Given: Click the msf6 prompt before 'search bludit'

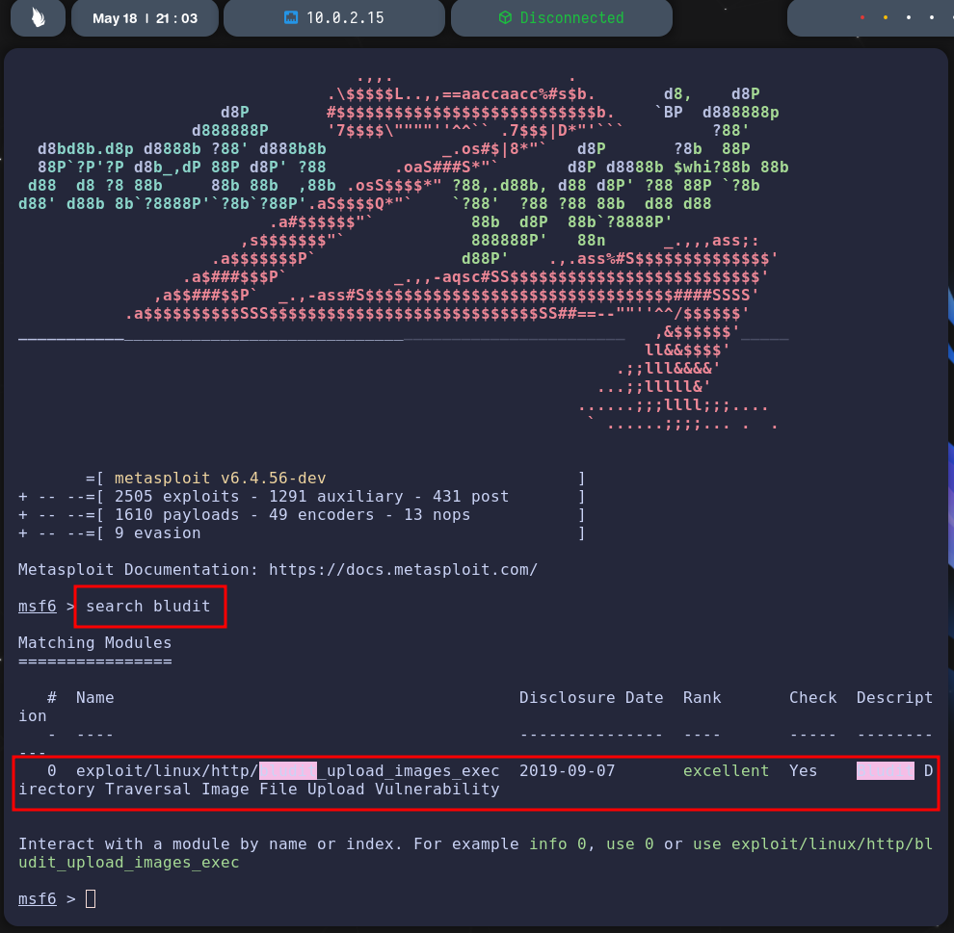Looking at the screenshot, I should (38, 606).
